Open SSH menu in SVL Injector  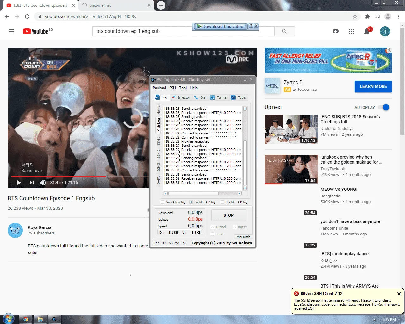coord(172,88)
